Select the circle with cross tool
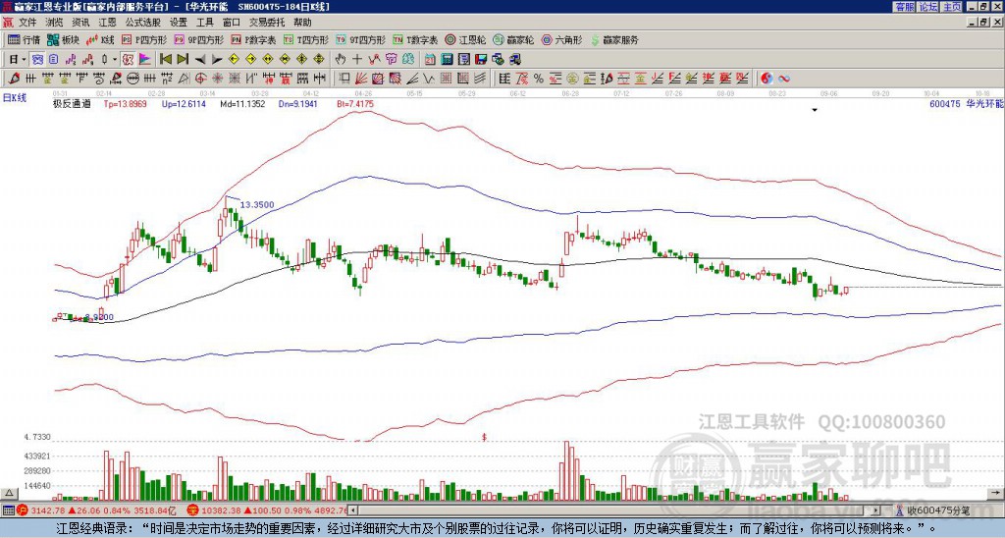The image size is (1005, 538). click(200, 79)
